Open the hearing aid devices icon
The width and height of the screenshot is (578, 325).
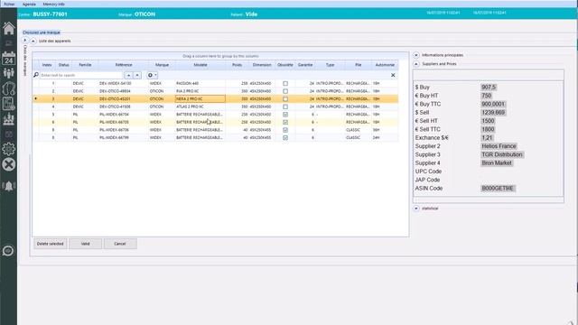tap(8, 88)
